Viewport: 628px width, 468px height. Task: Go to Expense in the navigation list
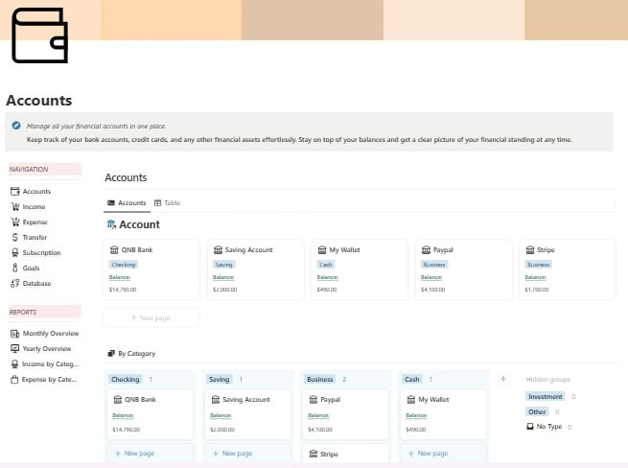pos(35,222)
